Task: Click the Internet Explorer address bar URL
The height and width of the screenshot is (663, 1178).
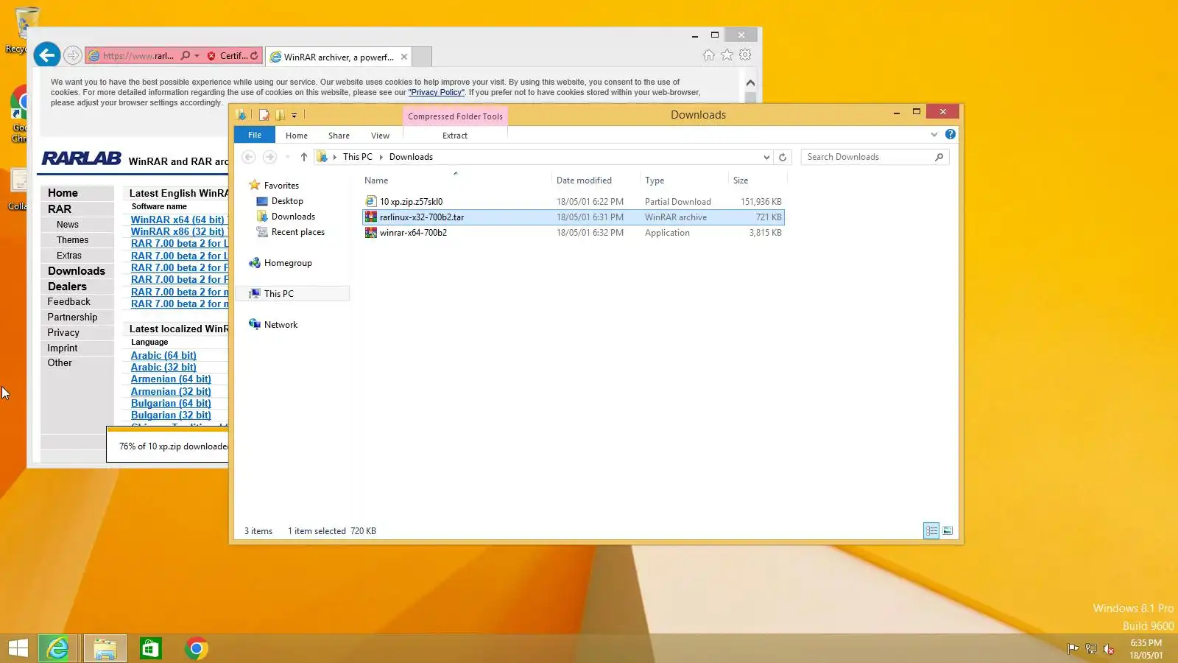Action: click(x=138, y=56)
